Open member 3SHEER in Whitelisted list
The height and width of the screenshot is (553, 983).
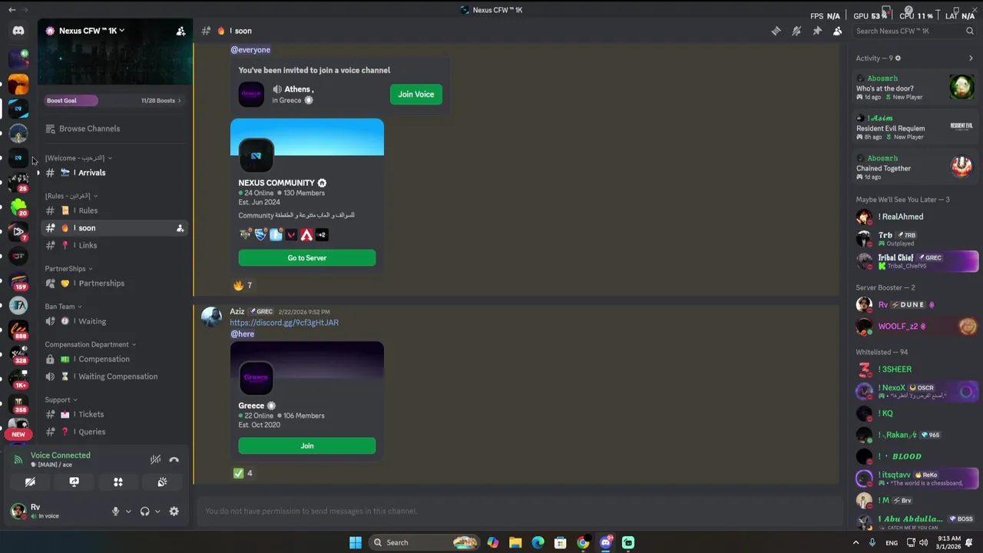click(x=915, y=369)
